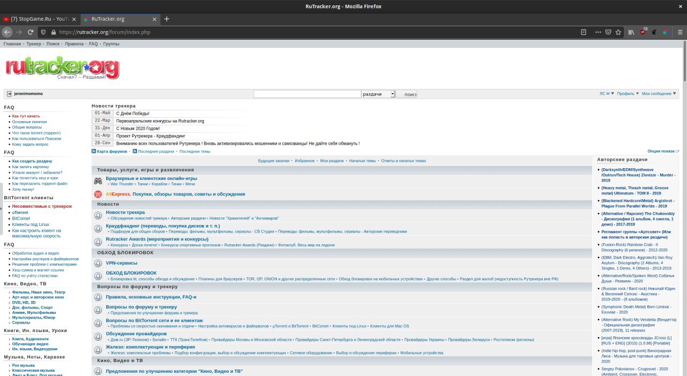Click the RuTracker extension toolbar icon
This screenshot has height=376, width=687.
(x=666, y=32)
